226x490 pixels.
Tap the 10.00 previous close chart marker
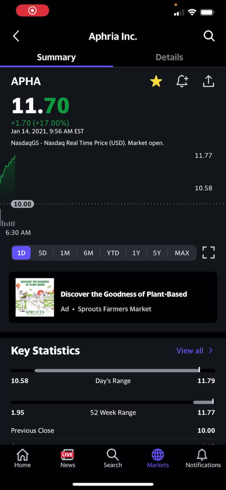click(22, 204)
